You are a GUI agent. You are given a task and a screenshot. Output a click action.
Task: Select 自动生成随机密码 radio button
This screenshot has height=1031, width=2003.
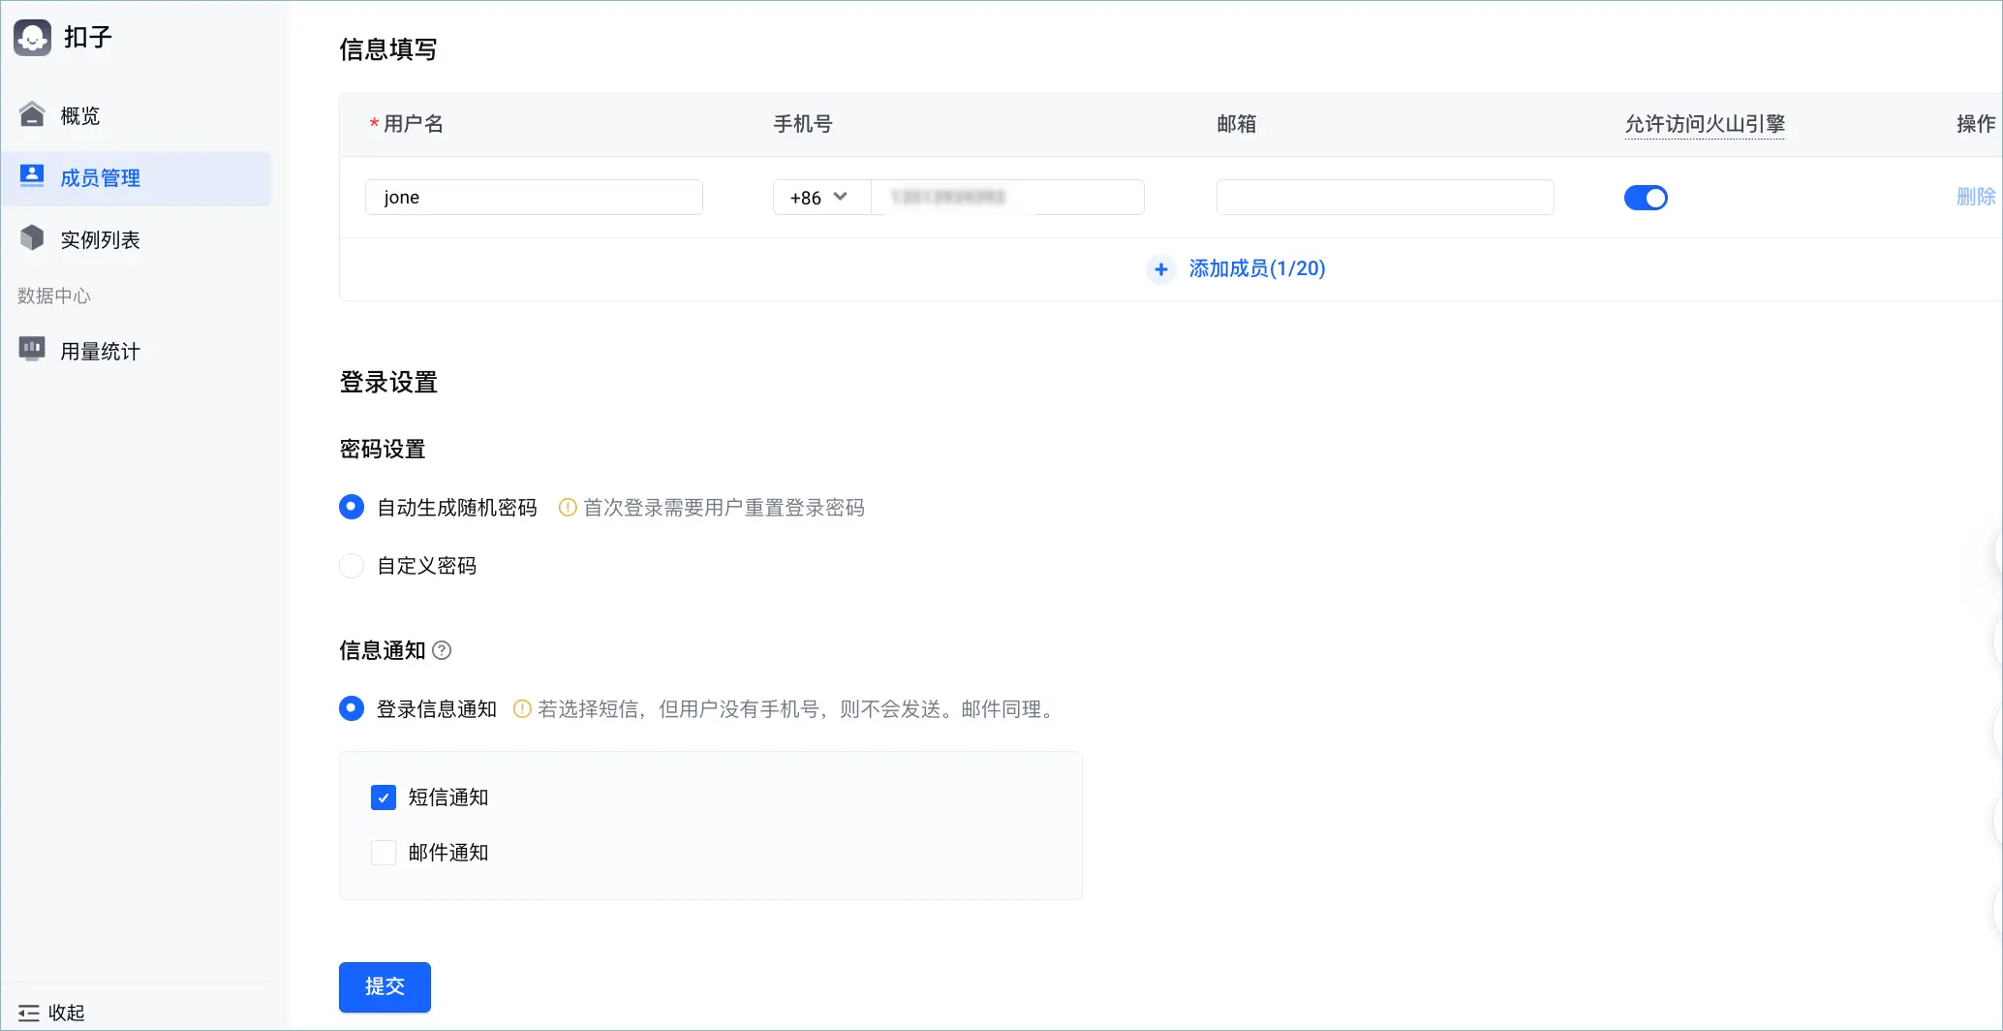[x=352, y=507]
